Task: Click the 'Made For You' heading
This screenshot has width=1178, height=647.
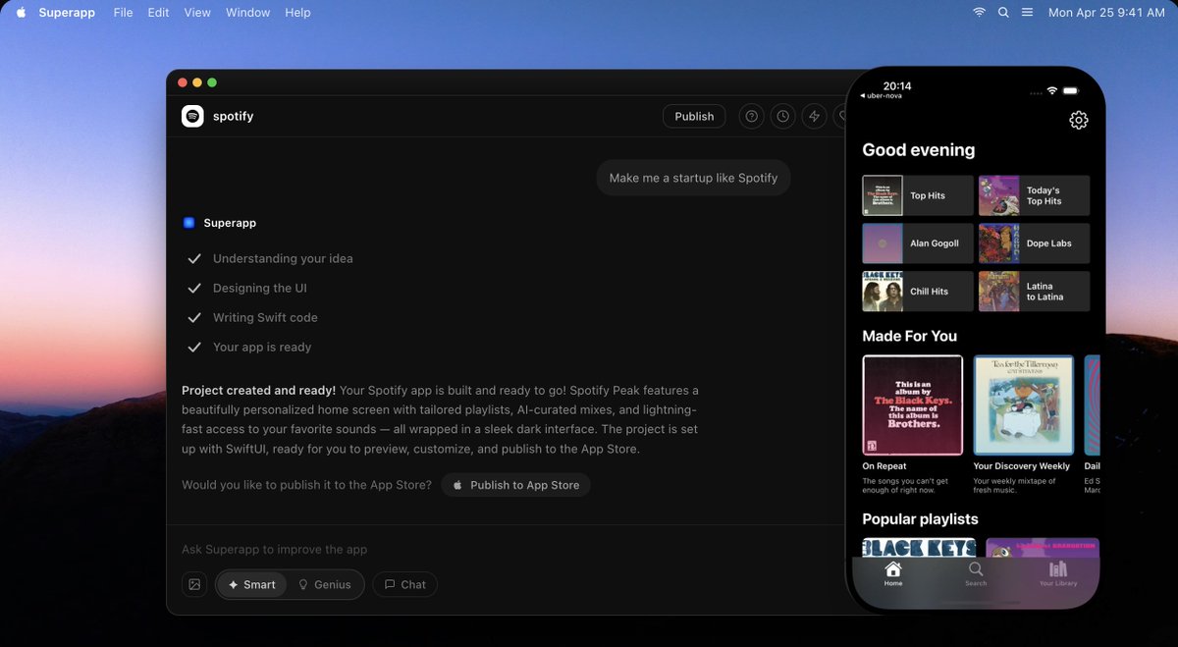Action: (x=910, y=336)
